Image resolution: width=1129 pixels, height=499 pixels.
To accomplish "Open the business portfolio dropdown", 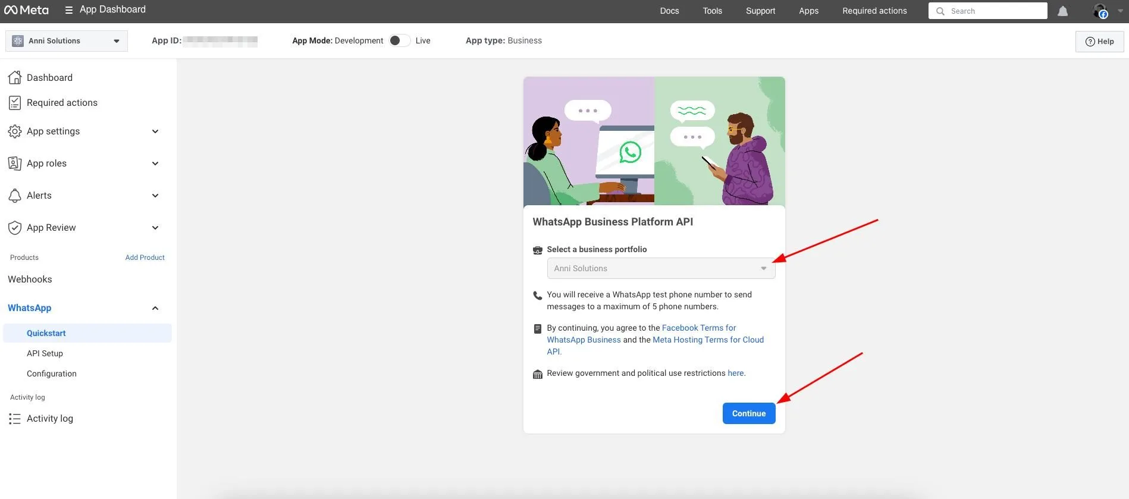I will point(661,268).
